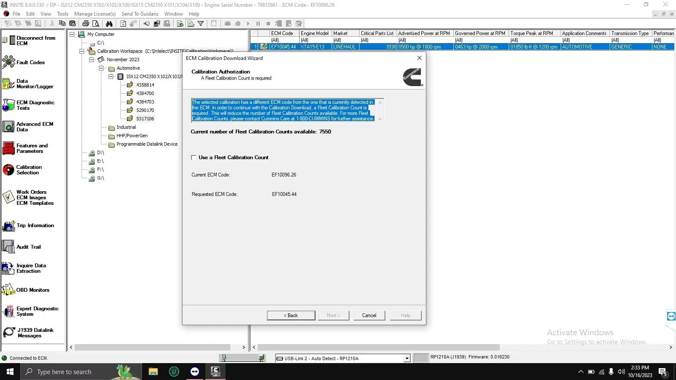Screen dimensions: 676x380
Task: Click the Print toolbar icon
Action: tap(86, 24)
